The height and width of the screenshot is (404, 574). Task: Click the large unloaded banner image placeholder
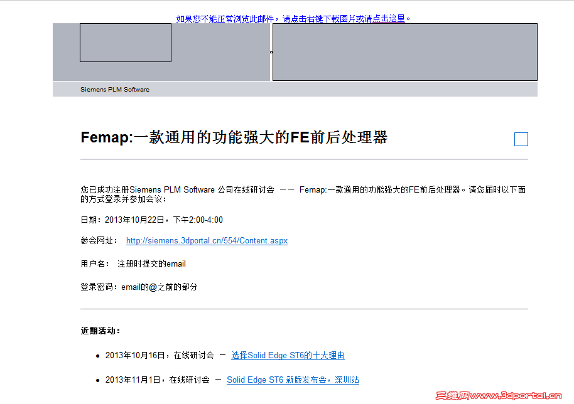[x=405, y=52]
